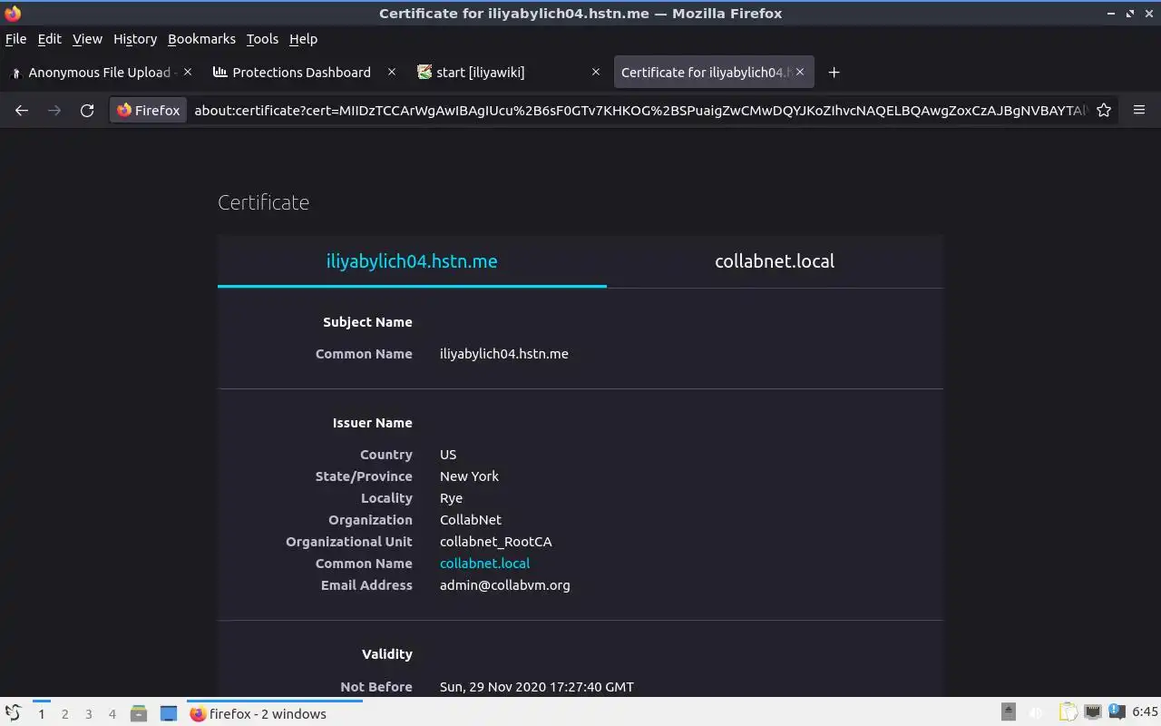1161x726 pixels.
Task: Click the forward navigation arrow
Action: (54, 111)
